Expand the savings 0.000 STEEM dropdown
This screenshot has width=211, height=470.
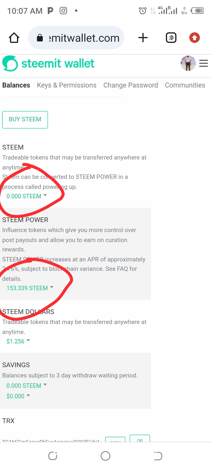(27, 386)
